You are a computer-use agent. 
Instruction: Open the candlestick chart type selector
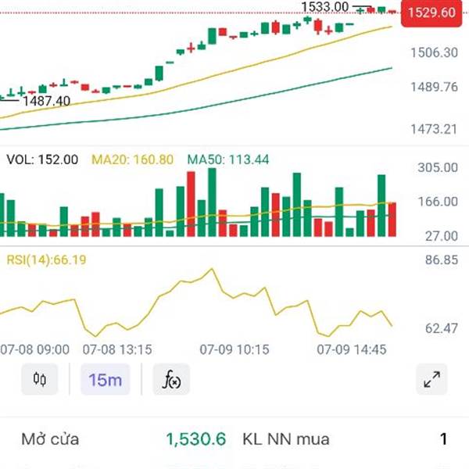40,379
